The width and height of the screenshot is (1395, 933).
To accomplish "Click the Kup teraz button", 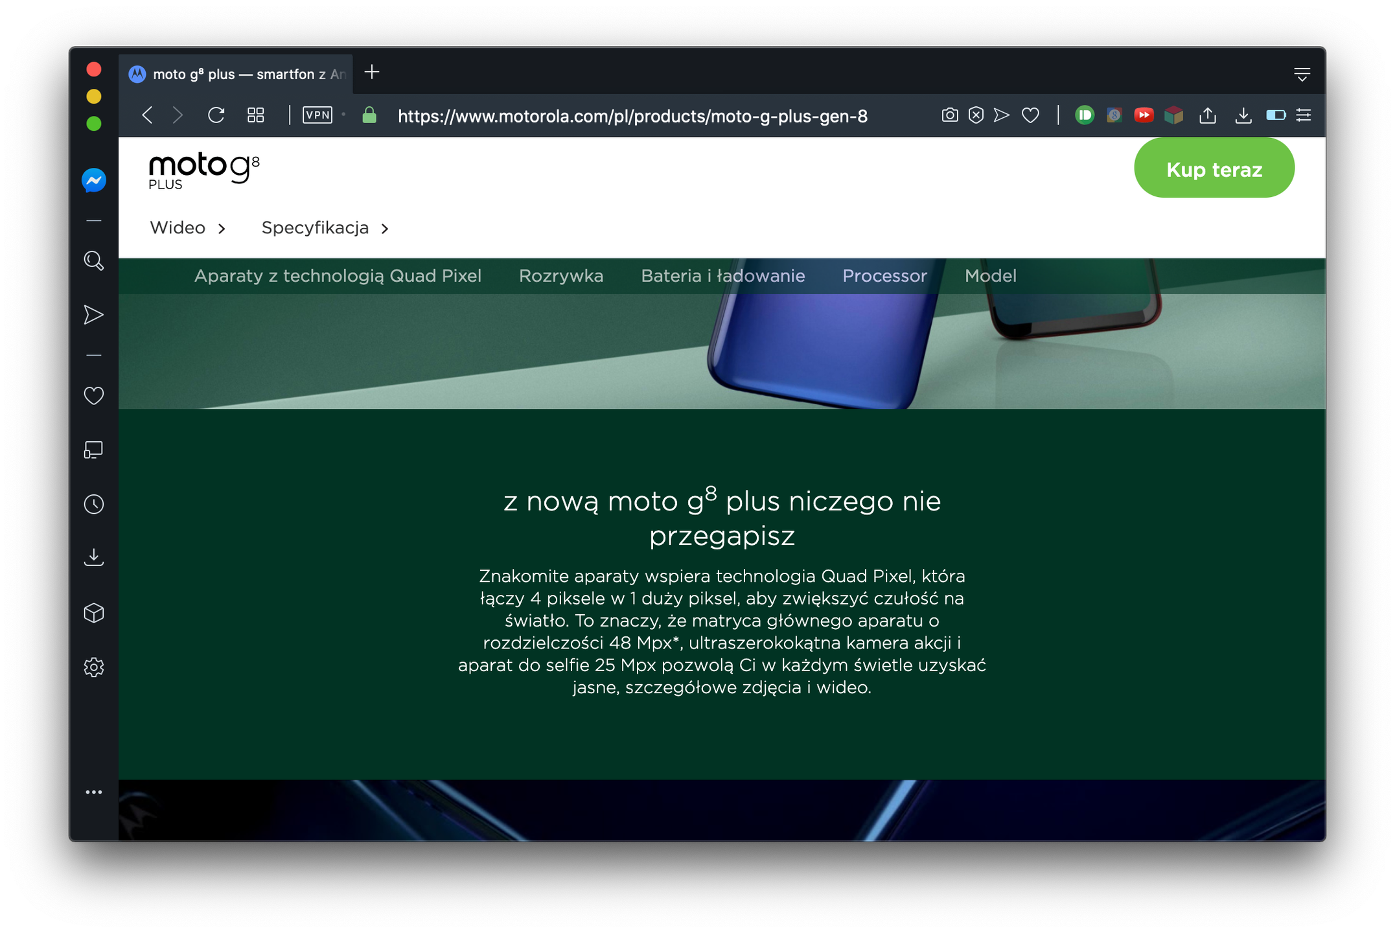I will click(1214, 169).
